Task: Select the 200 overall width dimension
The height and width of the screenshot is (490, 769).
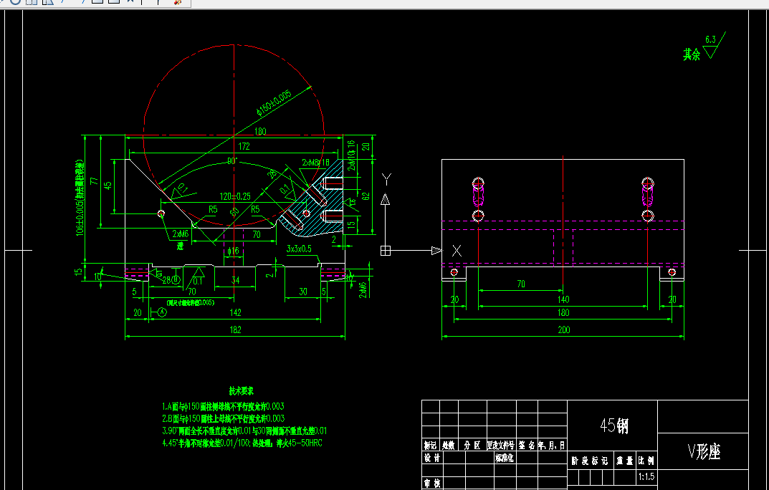Action: [563, 330]
